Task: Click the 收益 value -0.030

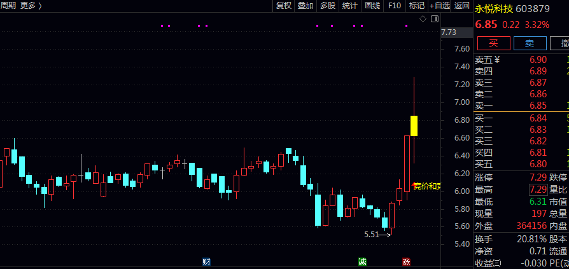Action: point(533,263)
